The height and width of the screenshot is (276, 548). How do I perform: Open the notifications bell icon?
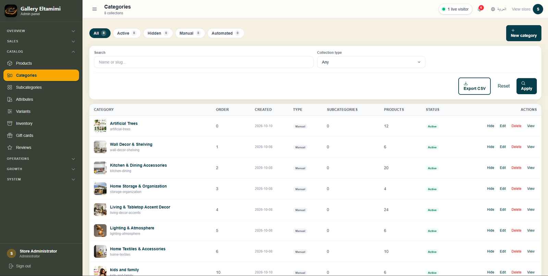coord(480,9)
